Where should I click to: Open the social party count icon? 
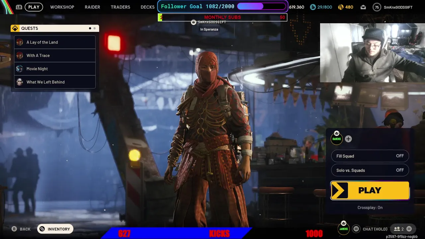point(399,229)
